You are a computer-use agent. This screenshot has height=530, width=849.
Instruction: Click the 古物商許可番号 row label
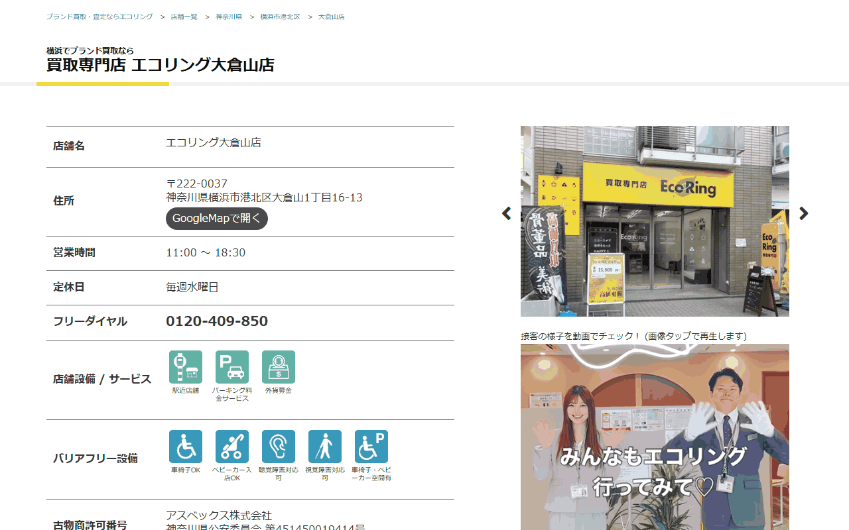click(90, 525)
